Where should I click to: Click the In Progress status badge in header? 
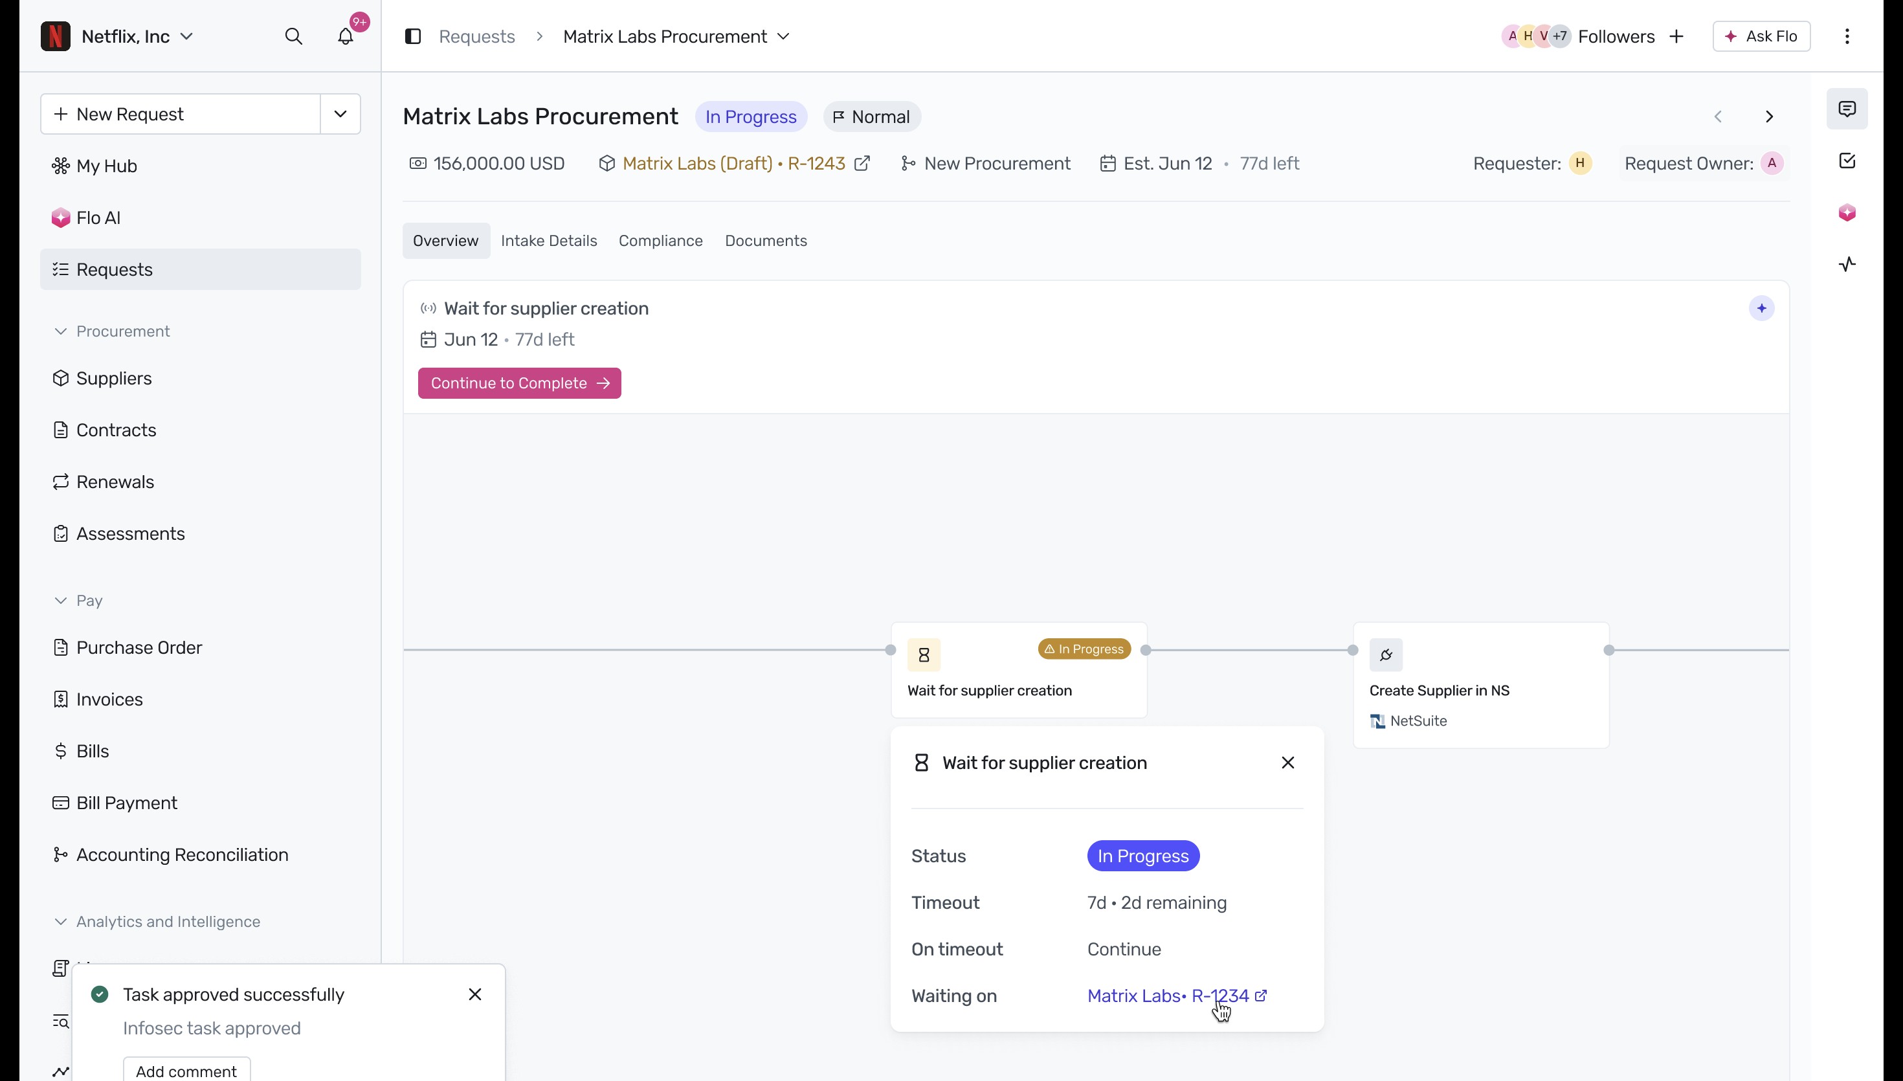pyautogui.click(x=751, y=117)
